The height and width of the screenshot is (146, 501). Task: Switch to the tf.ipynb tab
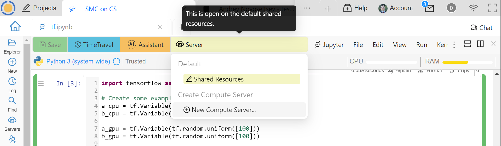point(62,27)
